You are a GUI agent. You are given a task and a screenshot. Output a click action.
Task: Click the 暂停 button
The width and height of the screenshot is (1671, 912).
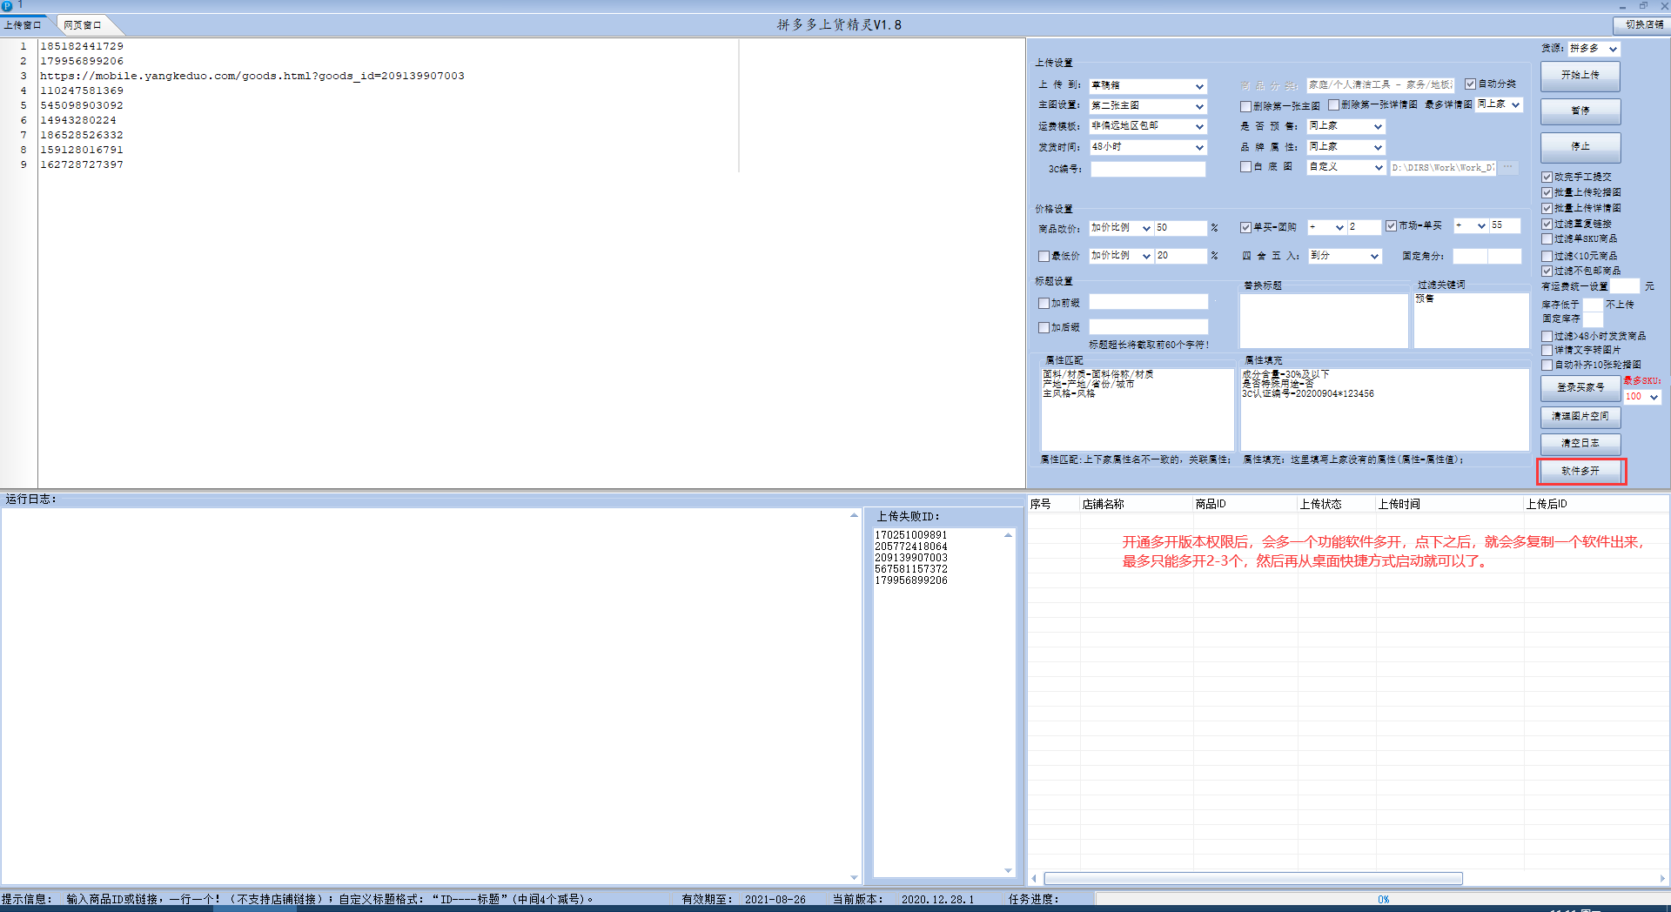coord(1580,111)
